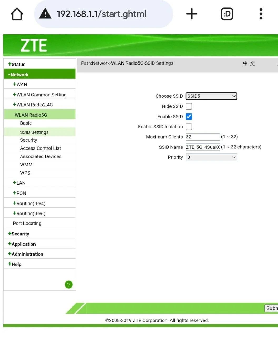278x337 pixels.
Task: Expand the WAN submenu
Action: (x=20, y=85)
